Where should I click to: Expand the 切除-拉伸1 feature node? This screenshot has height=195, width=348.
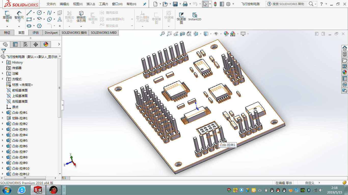point(3,118)
